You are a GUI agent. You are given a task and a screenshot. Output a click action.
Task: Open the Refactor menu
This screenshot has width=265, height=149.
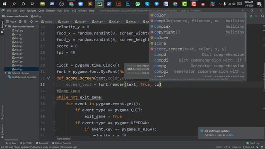pyautogui.click(x=51, y=11)
